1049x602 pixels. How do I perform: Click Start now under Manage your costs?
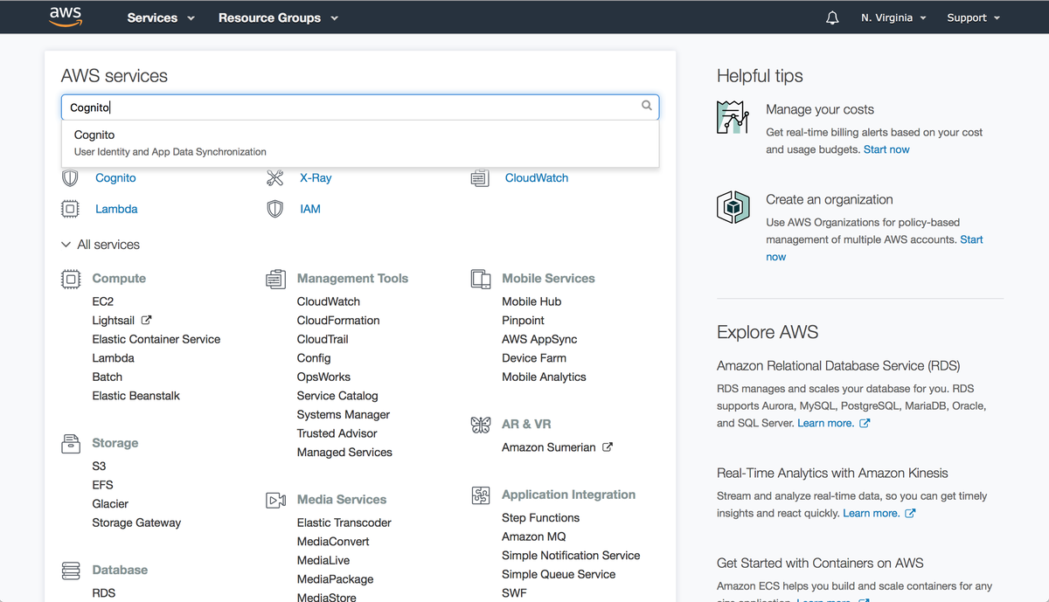(886, 149)
